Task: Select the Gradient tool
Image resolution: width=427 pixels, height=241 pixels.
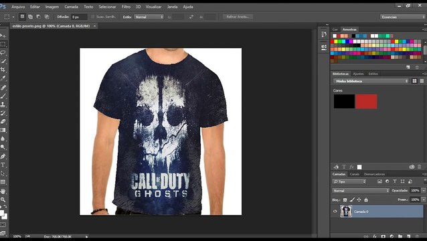Action: [x=3, y=130]
